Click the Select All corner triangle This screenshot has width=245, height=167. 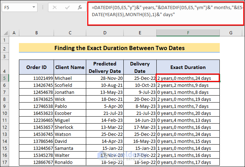click(5, 33)
